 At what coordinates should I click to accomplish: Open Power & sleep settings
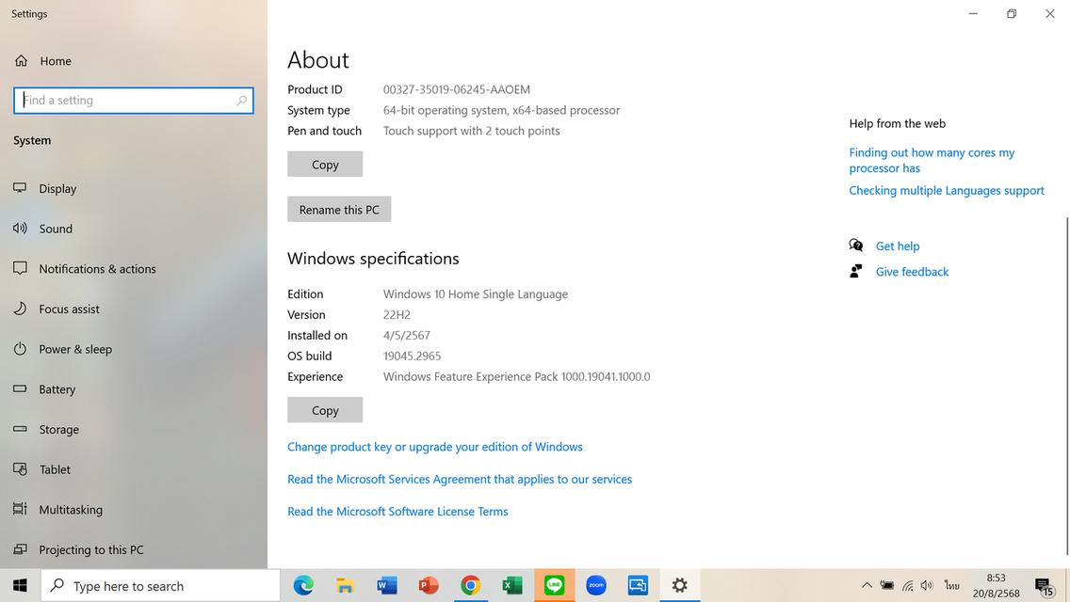pyautogui.click(x=134, y=349)
